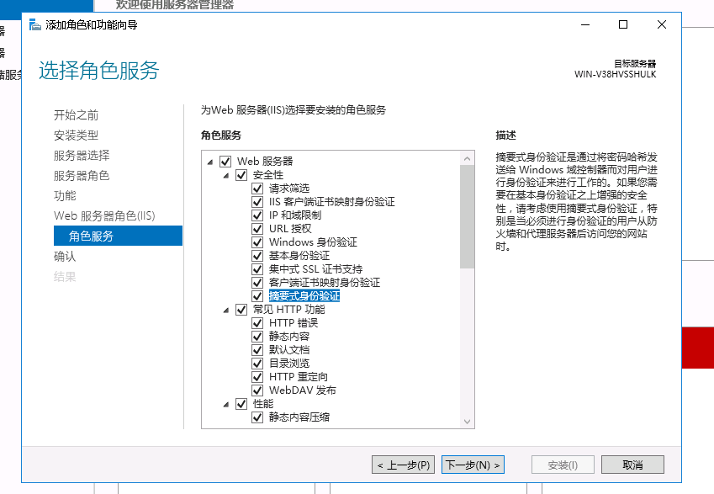Viewport: 714px width, 494px height.
Task: Toggle the IP 和域限制 checkbox
Action: click(x=257, y=215)
